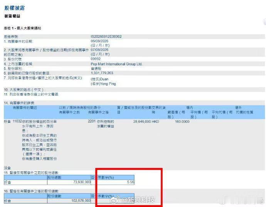
Task: Click the awareness date 07/08/2026
Action: point(99,50)
